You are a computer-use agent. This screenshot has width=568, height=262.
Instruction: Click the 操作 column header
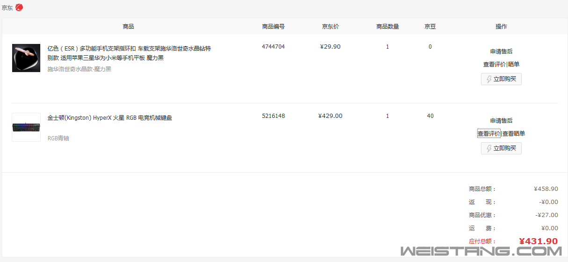coord(501,27)
